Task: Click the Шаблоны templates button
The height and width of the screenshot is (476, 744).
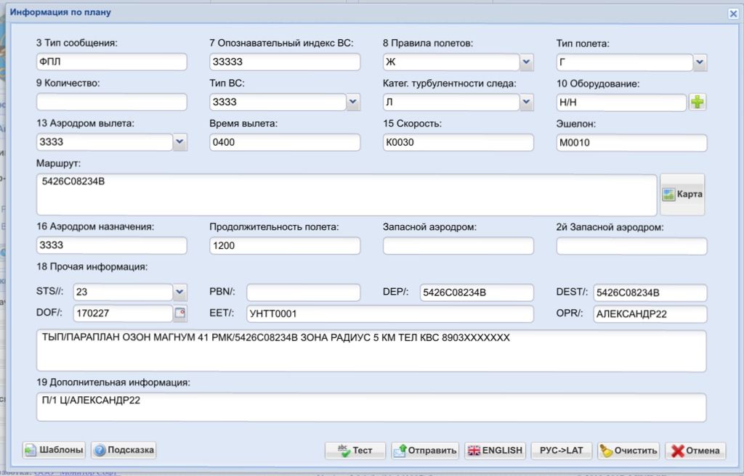Action: 54,450
